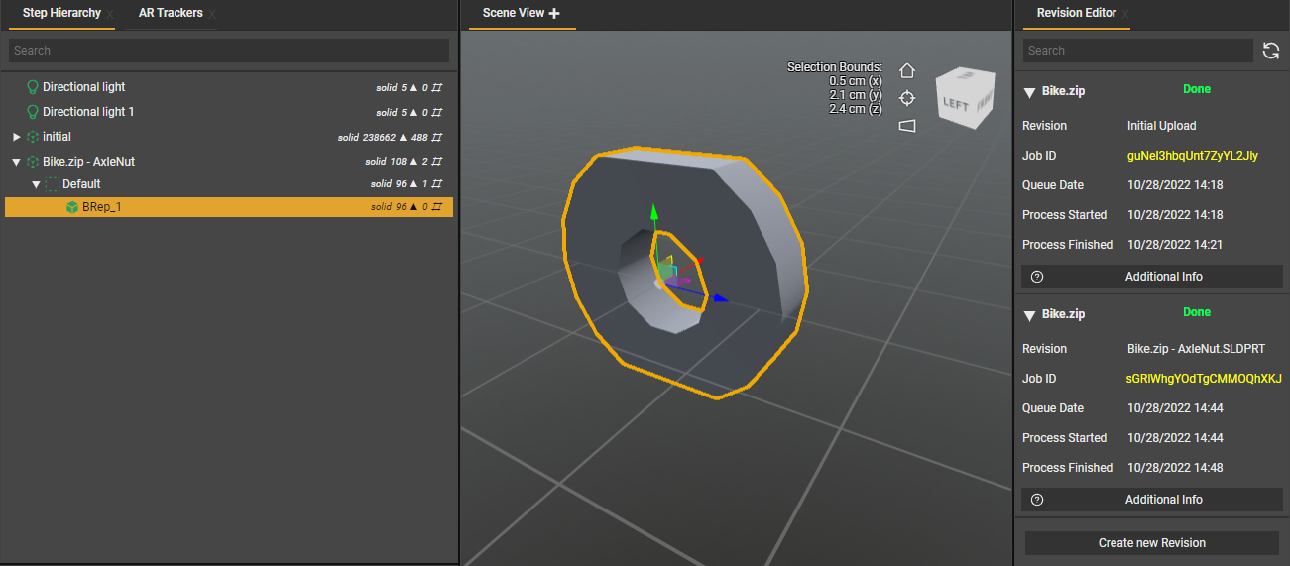Click the light bulb icon of Directional light 1
1290x566 pixels.
[33, 112]
